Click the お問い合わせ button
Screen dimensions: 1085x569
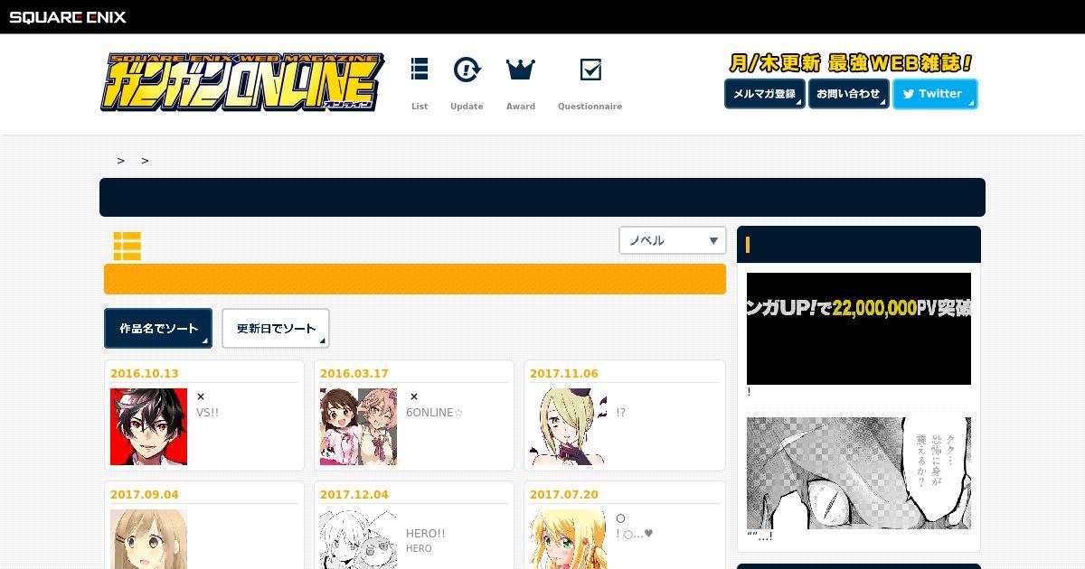[849, 94]
